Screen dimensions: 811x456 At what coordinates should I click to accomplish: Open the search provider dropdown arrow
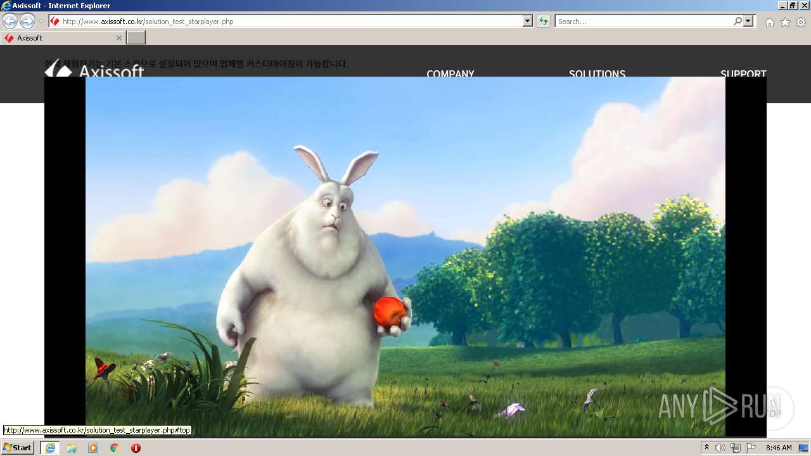tap(749, 21)
